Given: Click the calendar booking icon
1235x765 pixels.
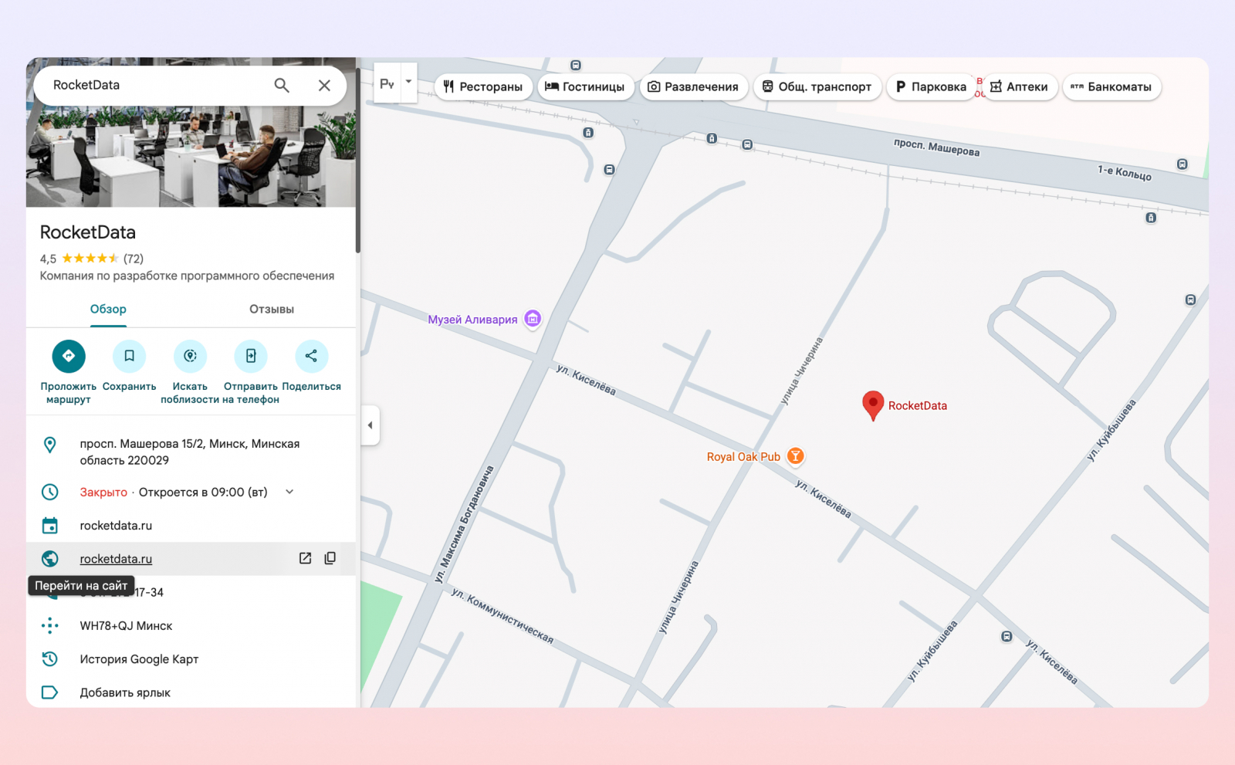Looking at the screenshot, I should pos(50,526).
